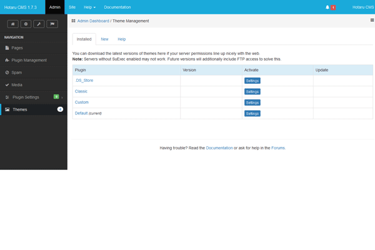Click the home icon button in sidebar
375x250 pixels.
[x=12, y=24]
